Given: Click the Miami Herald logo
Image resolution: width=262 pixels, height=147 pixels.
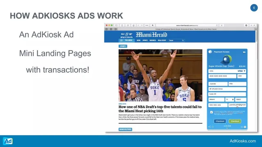Looking at the screenshot, I should pos(151,35).
